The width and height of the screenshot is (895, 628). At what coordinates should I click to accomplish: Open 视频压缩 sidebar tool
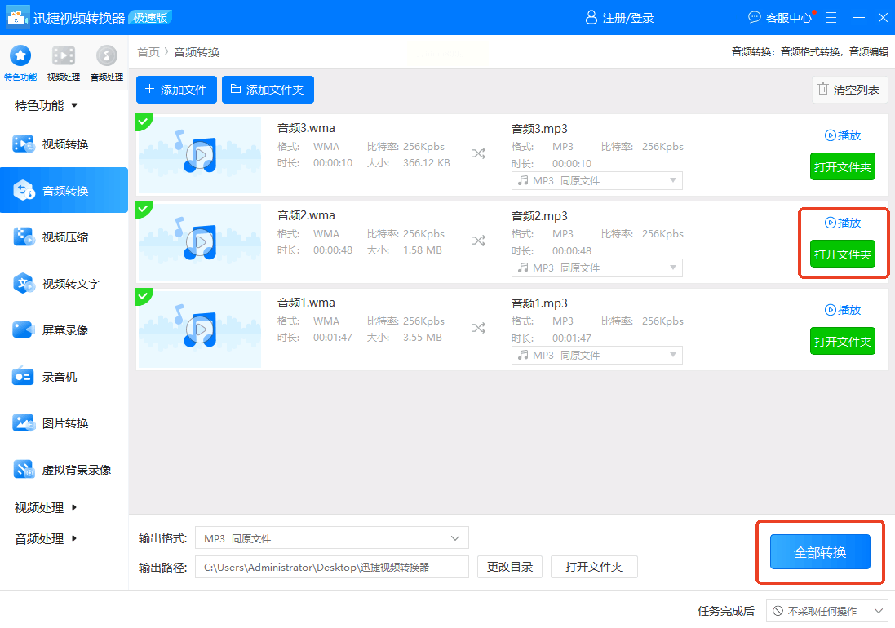pos(64,237)
